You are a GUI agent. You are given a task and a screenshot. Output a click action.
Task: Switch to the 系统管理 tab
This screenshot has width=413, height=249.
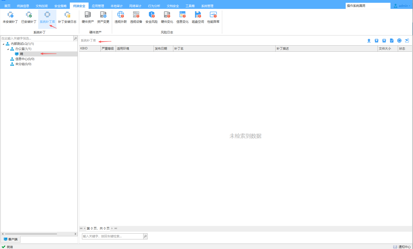coord(207,6)
